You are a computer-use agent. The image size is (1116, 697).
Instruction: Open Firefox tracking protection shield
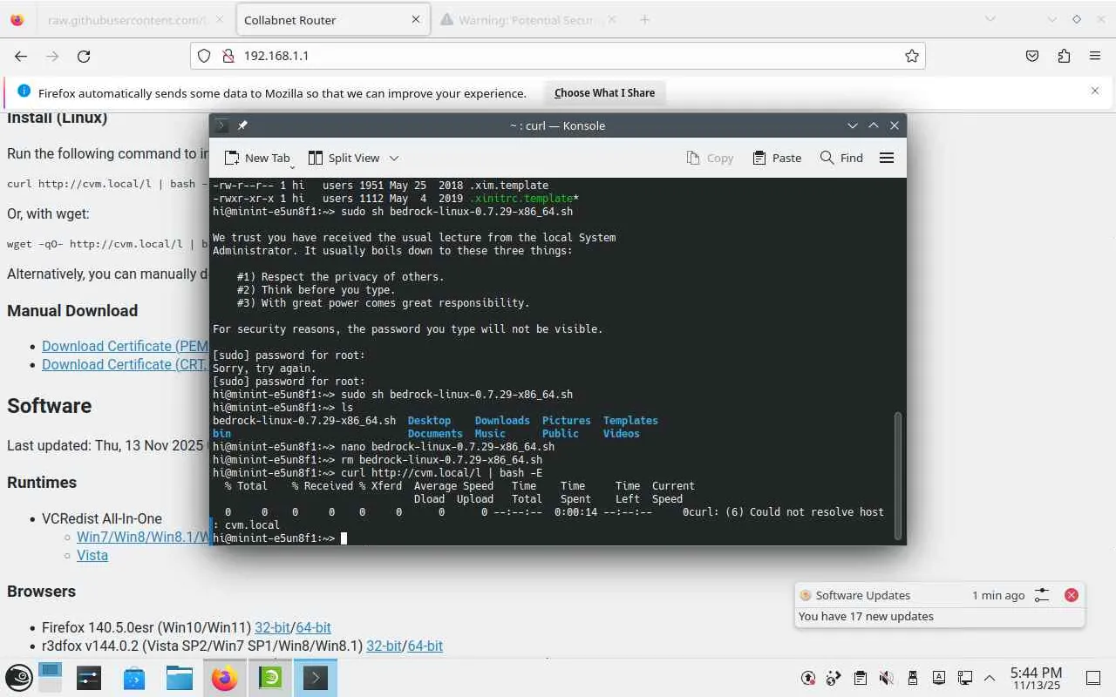click(x=204, y=56)
